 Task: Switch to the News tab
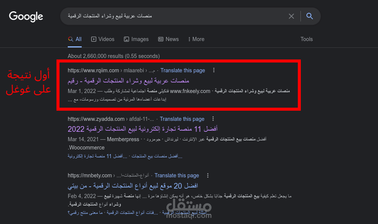click(x=168, y=39)
